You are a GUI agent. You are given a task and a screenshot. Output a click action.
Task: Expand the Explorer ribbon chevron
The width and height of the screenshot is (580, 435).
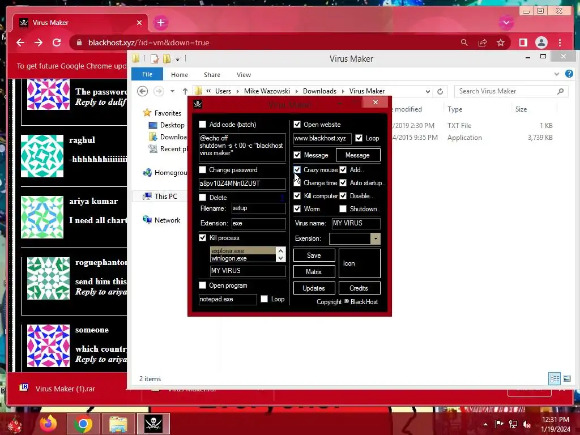point(557,74)
